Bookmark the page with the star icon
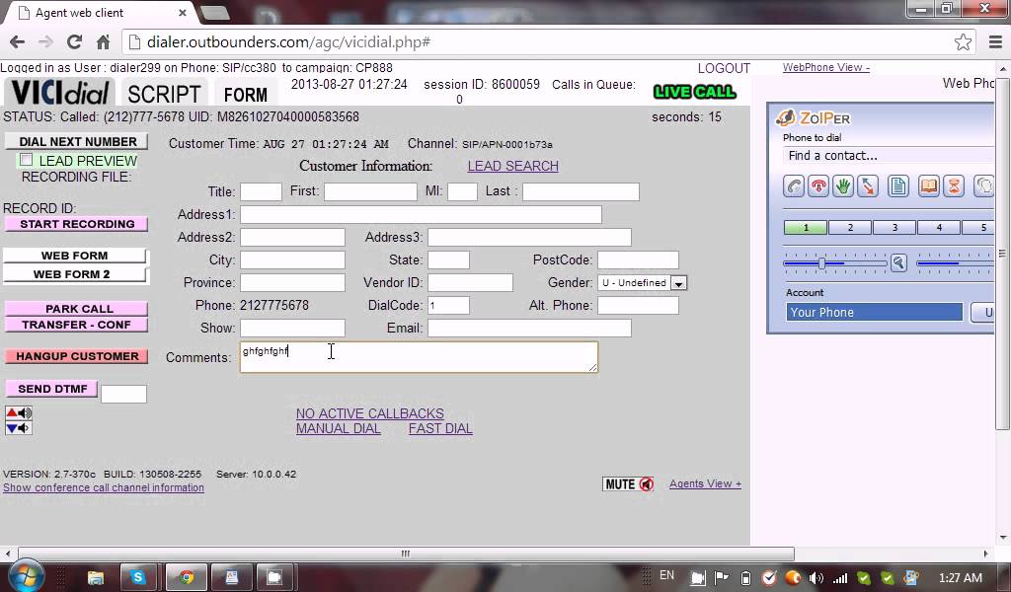Viewport: 1011px width, 592px height. [963, 41]
